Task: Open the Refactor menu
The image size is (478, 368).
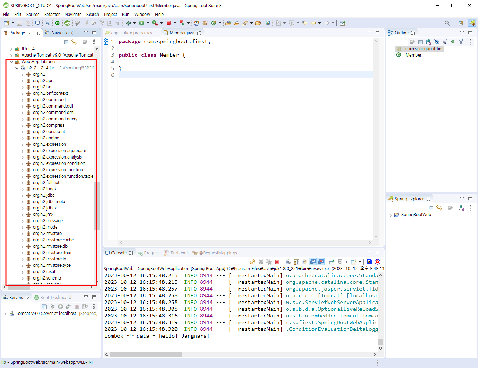Action: click(52, 15)
